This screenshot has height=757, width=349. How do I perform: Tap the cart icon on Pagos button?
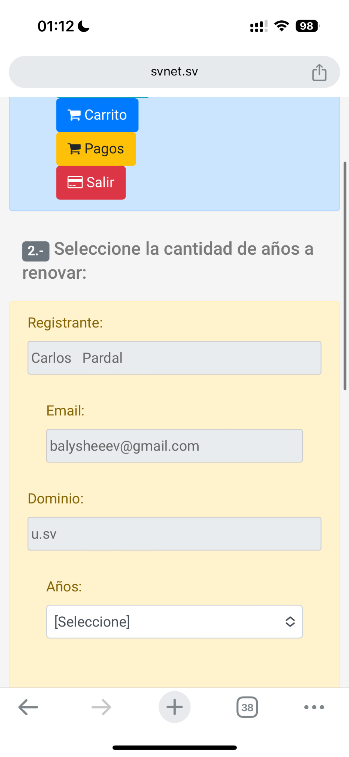(x=74, y=149)
